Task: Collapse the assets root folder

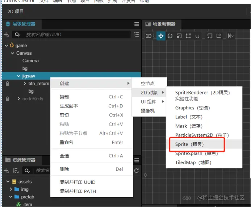Action: click(8, 182)
